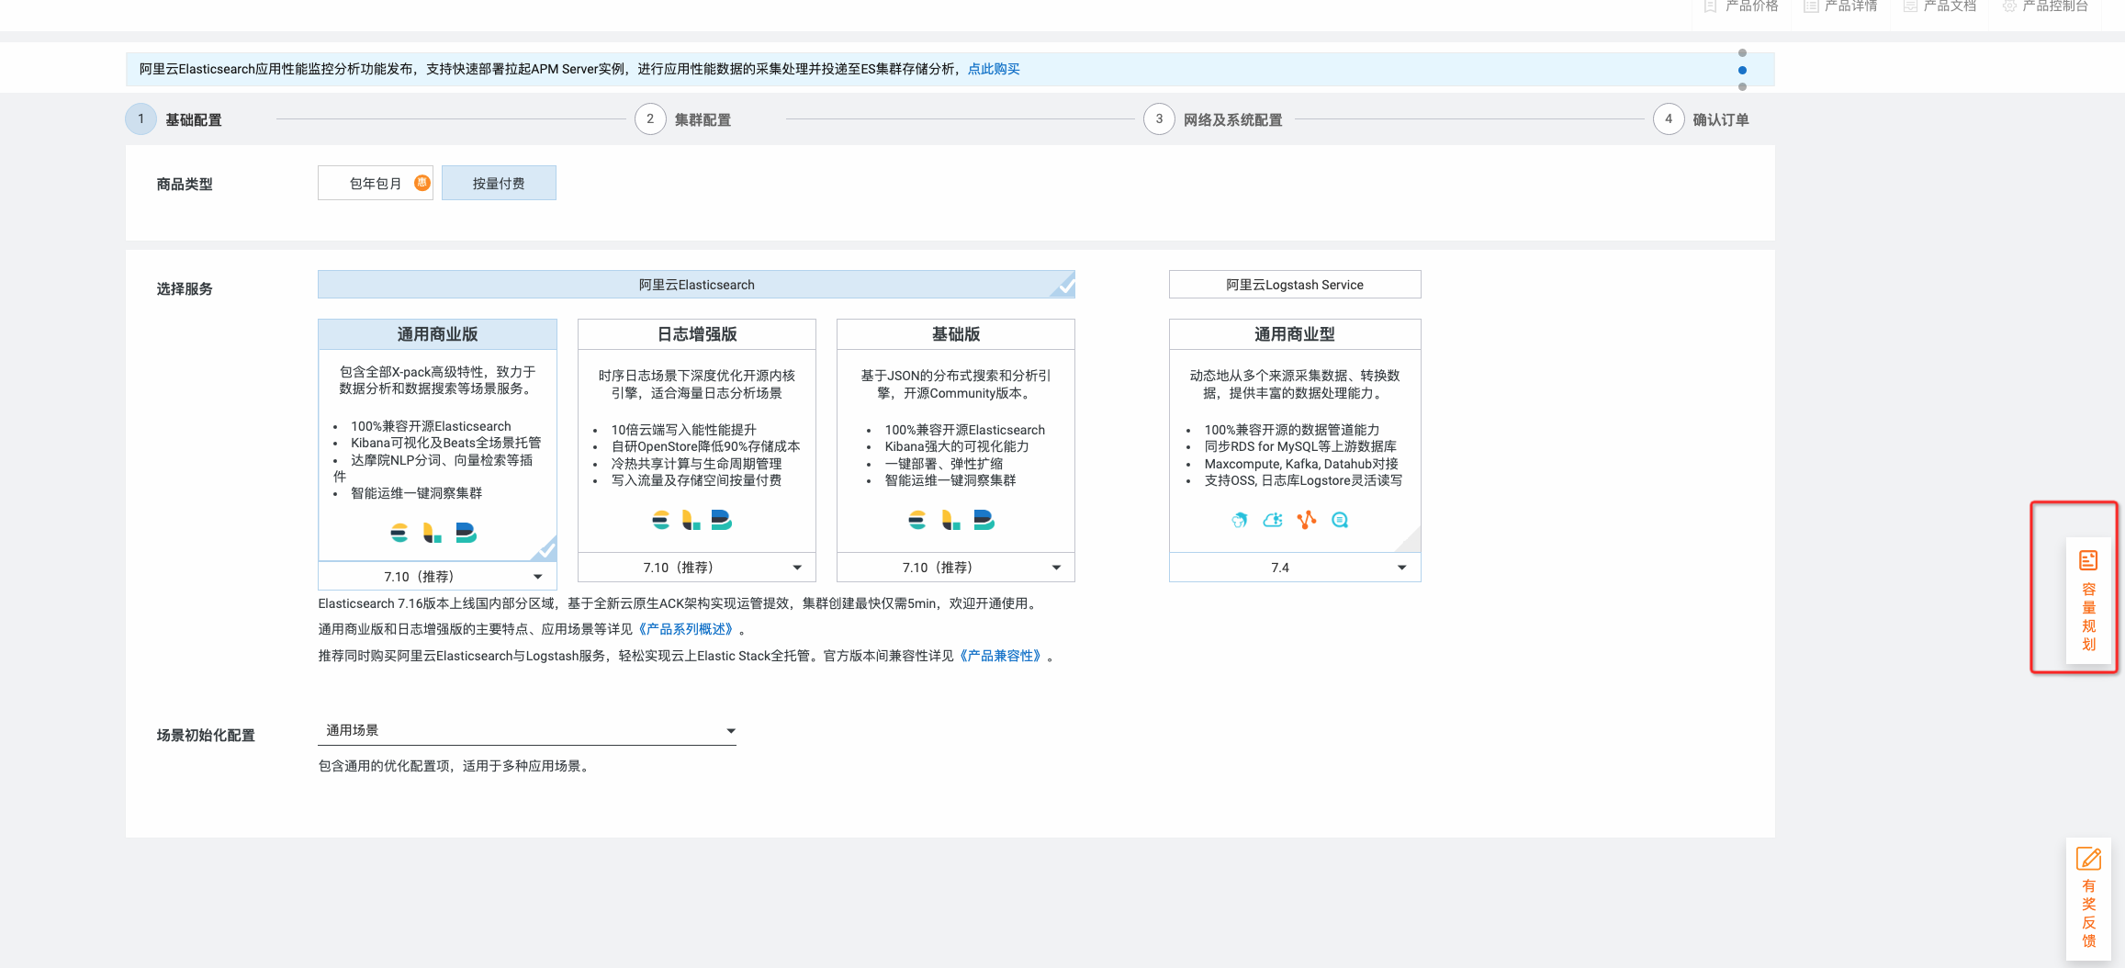The image size is (2125, 968).
Task: Click Logstash logo icon in 通用商业版 card
Action: tap(432, 533)
